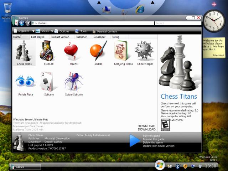
Task: Click the security shield tray icon
Action: pos(185,166)
